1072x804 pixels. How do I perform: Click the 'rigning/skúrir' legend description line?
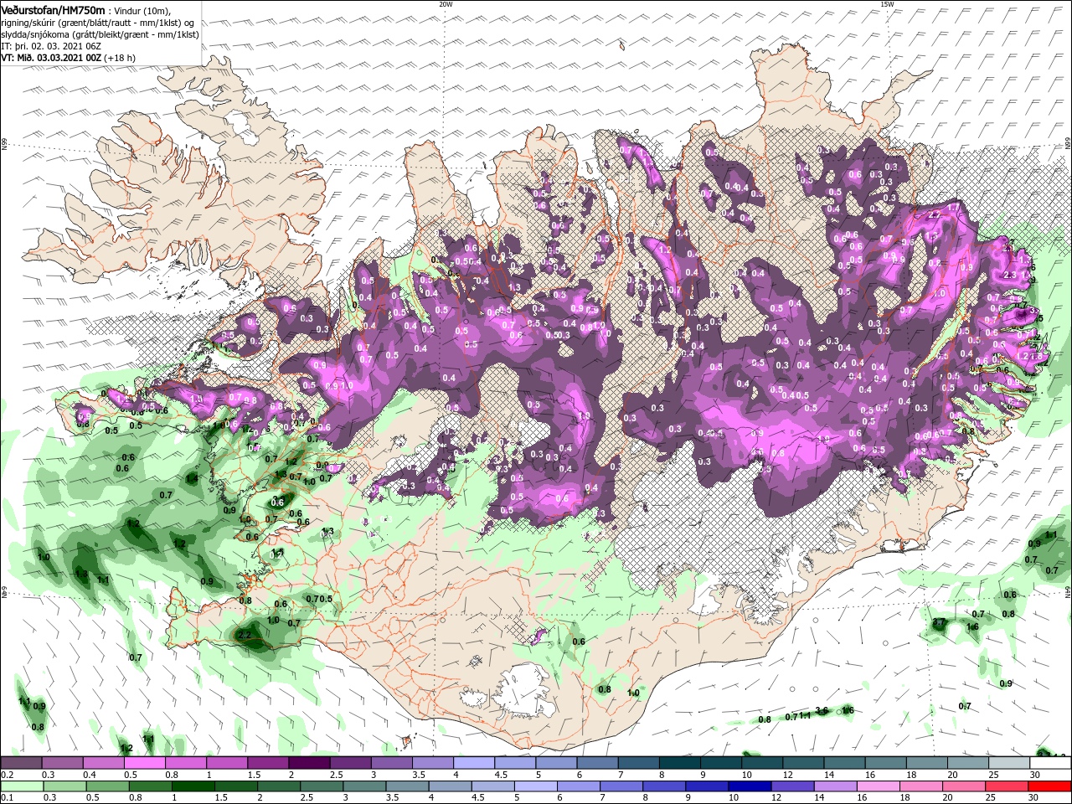click(x=97, y=23)
